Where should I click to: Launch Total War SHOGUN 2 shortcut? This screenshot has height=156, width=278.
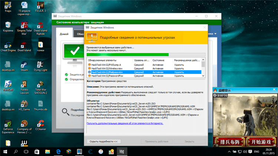click(41, 87)
